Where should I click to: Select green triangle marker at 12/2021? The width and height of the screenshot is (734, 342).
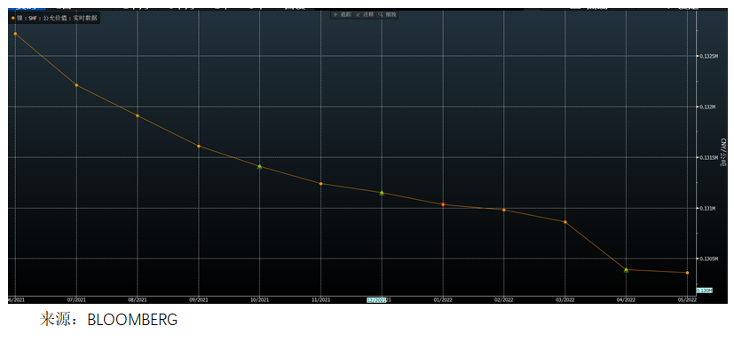pyautogui.click(x=382, y=193)
